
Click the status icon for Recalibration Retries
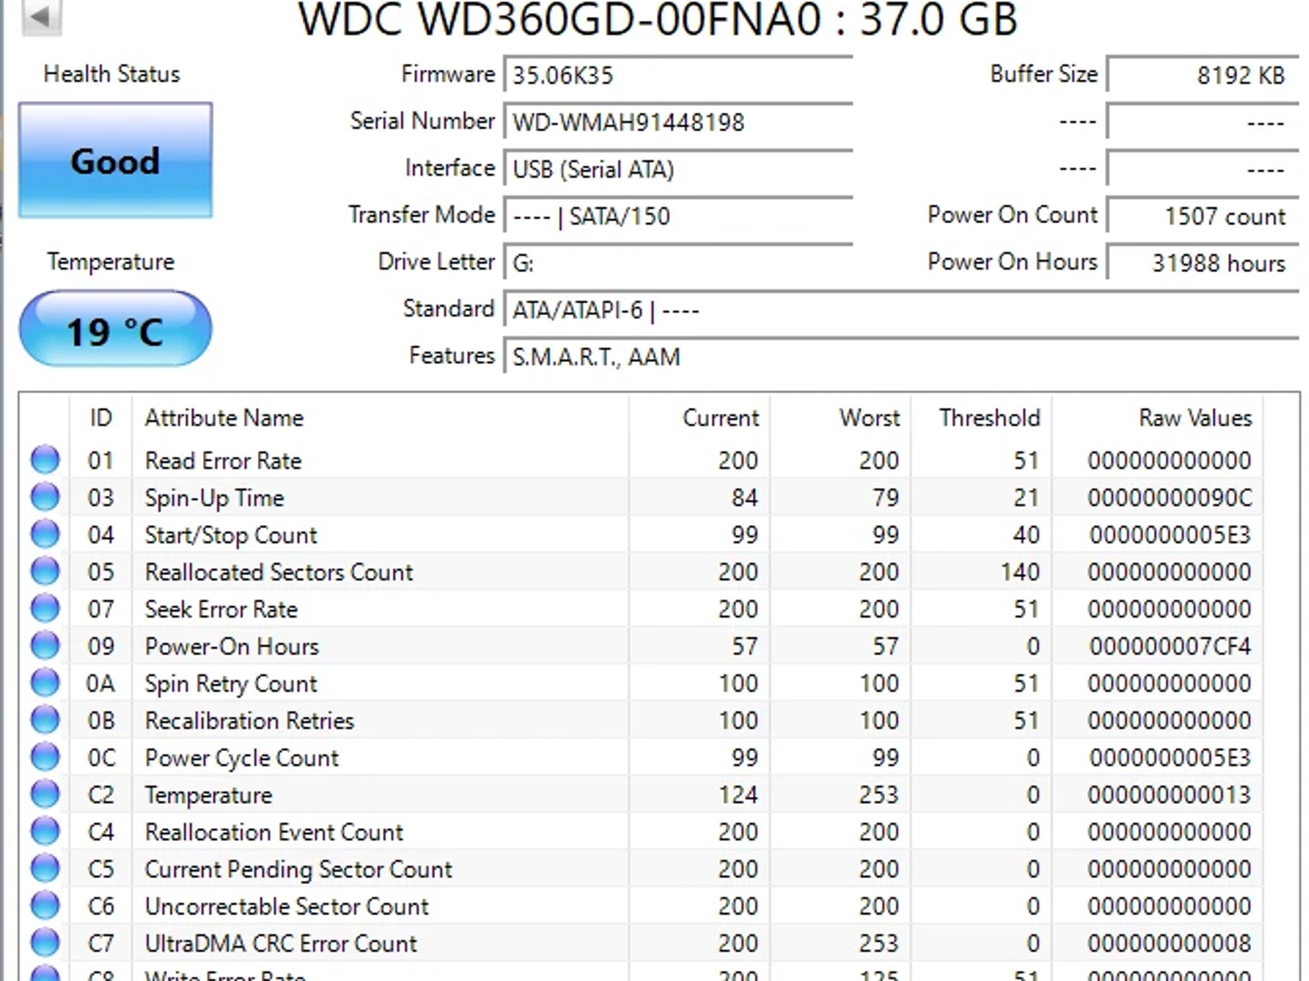pos(45,719)
